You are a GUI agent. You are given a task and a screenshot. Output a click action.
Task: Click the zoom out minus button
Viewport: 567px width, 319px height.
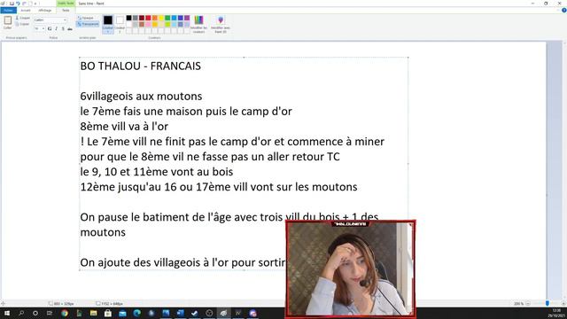click(528, 303)
